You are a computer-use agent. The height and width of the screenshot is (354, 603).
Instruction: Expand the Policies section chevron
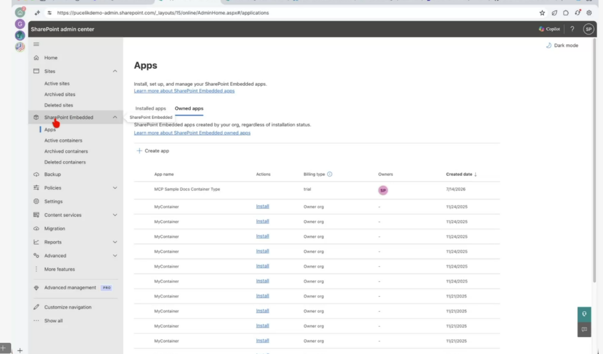point(115,188)
